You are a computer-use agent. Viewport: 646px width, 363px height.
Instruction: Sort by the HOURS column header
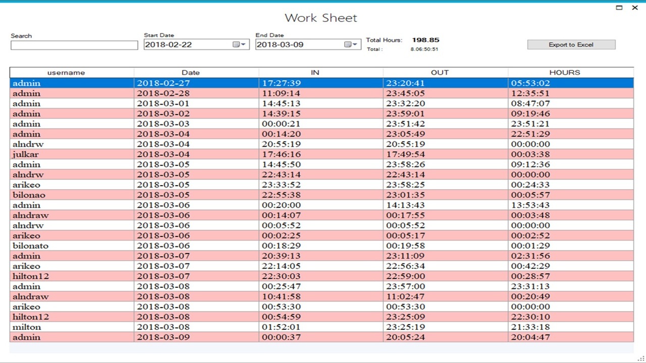click(x=564, y=73)
